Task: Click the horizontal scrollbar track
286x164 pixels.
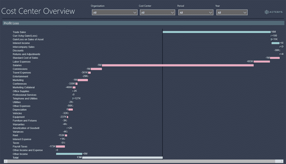Action: click(143, 161)
